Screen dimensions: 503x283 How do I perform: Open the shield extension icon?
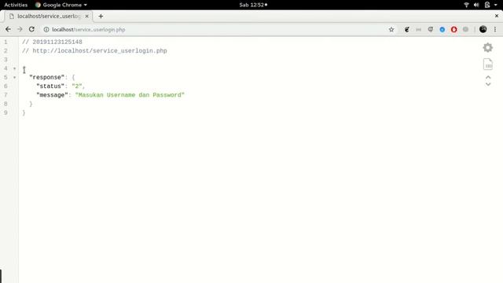coord(430,30)
